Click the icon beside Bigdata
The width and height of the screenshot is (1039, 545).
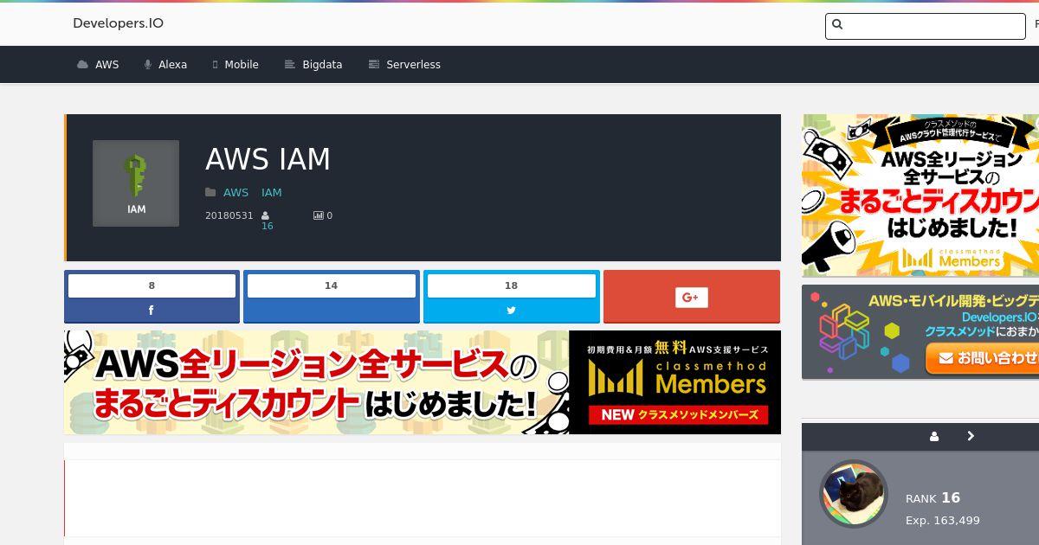pyautogui.click(x=290, y=65)
